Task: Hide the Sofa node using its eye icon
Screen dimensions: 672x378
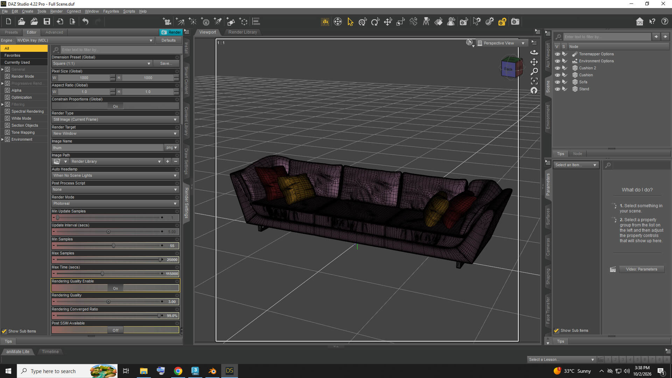Action: 557,82
